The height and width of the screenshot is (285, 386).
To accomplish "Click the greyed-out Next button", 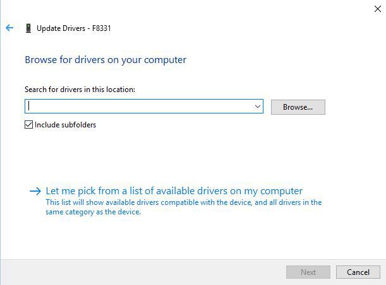I will point(308,272).
